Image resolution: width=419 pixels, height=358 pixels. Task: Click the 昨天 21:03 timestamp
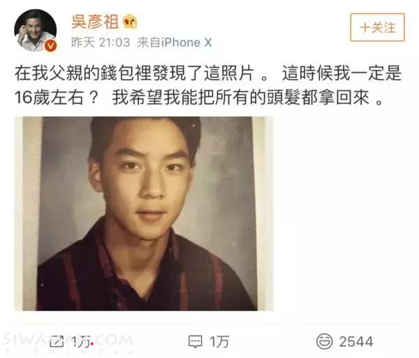(x=101, y=42)
